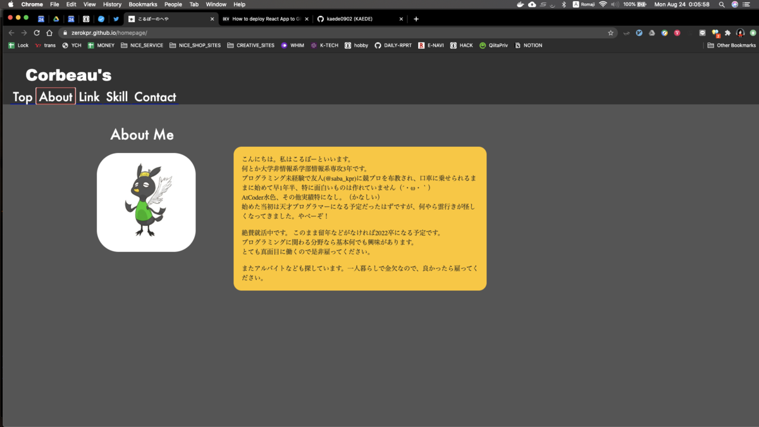Switch to the How to deploy React App tab
Screen dimensions: 759x427
click(263, 19)
